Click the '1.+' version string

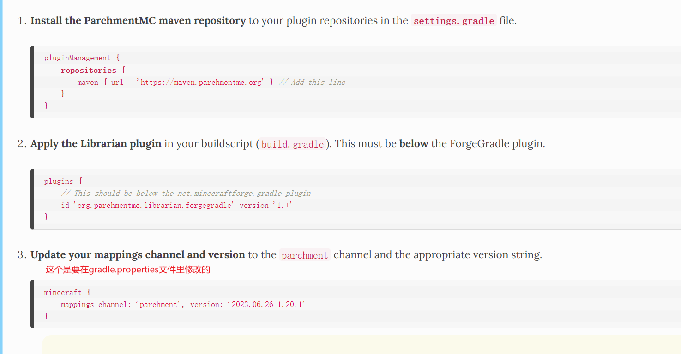282,206
